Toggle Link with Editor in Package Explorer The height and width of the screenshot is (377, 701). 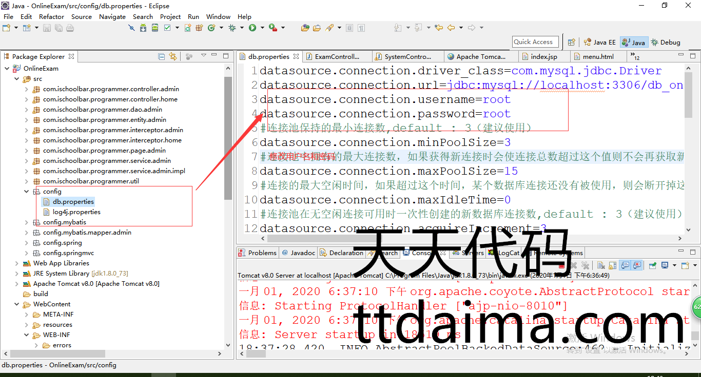(173, 56)
